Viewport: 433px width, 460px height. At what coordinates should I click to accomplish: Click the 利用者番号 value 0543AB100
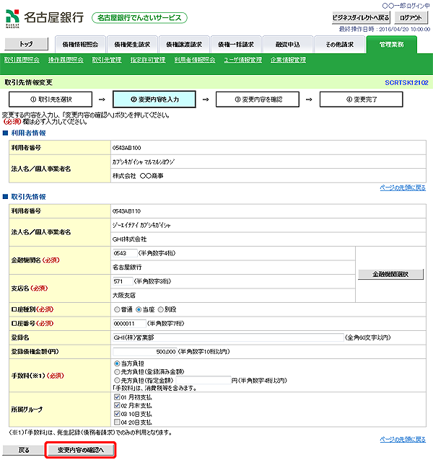click(127, 148)
